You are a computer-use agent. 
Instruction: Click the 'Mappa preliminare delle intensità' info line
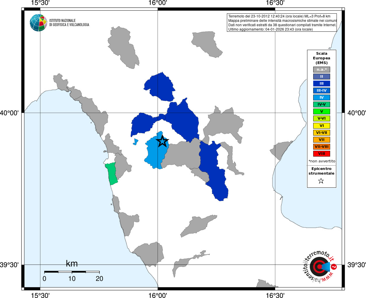point(283,21)
